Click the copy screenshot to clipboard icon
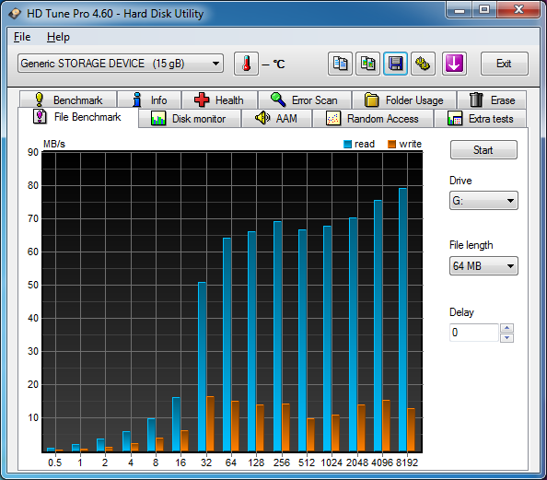 367,64
